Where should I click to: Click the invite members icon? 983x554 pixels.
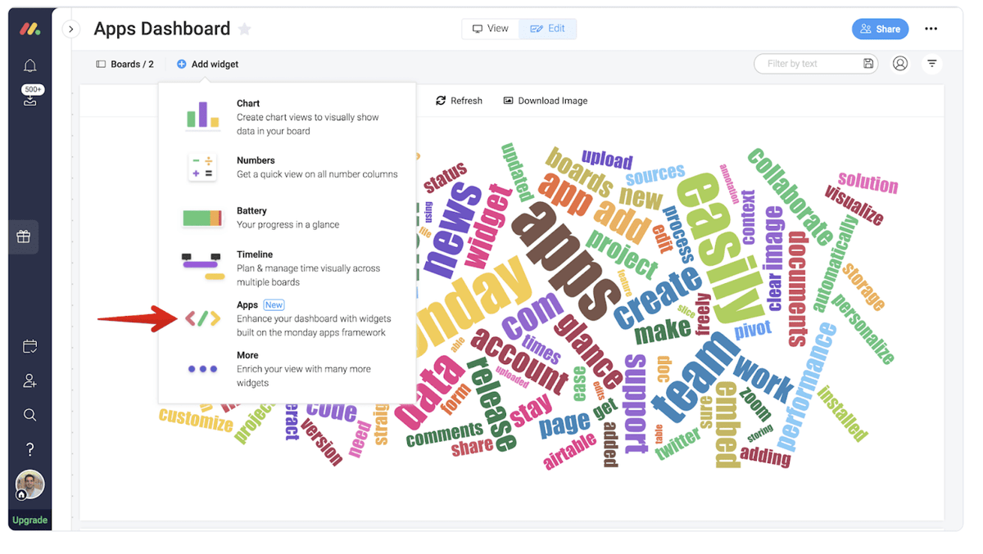pyautogui.click(x=29, y=381)
